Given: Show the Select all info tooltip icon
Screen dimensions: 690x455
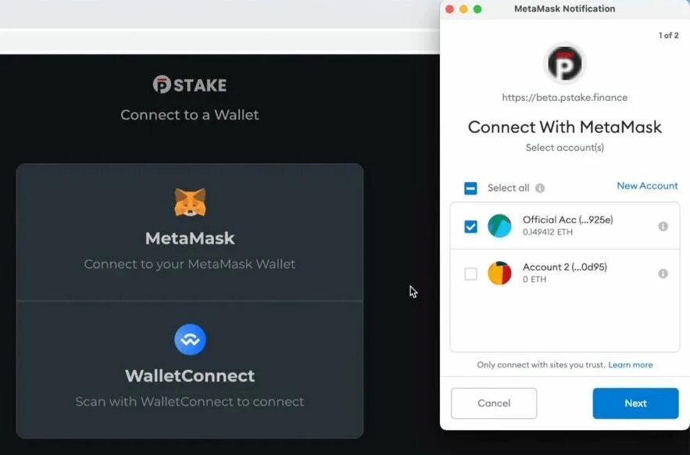Looking at the screenshot, I should (x=540, y=188).
